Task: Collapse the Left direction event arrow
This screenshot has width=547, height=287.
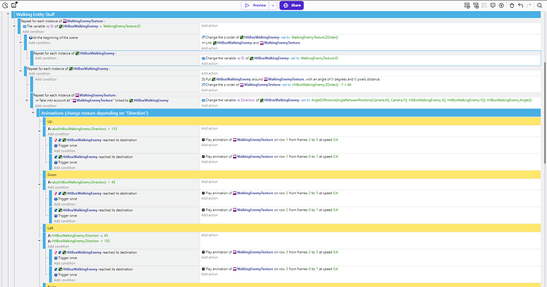Action: tap(40, 240)
